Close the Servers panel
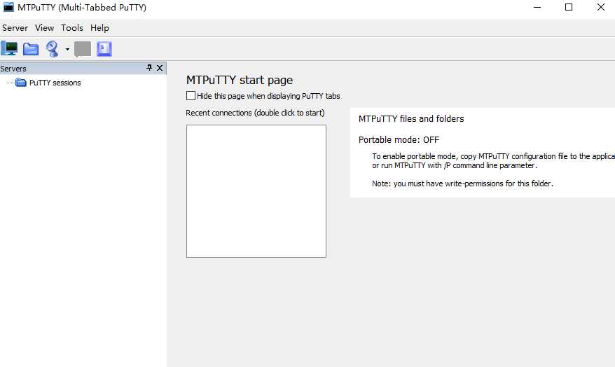The image size is (615, 367). coord(160,68)
